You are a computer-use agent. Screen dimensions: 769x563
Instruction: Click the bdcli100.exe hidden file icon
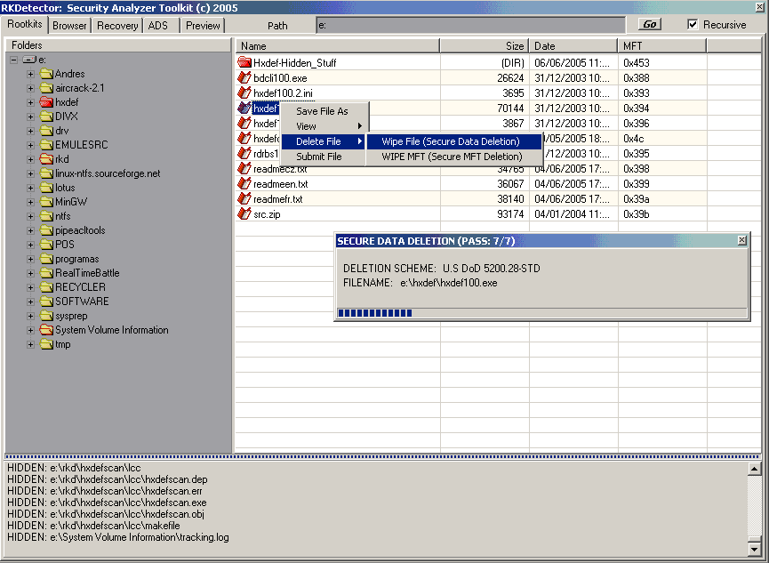(x=244, y=78)
